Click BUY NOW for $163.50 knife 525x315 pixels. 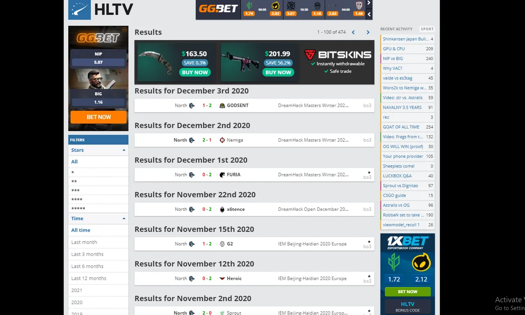click(x=195, y=72)
